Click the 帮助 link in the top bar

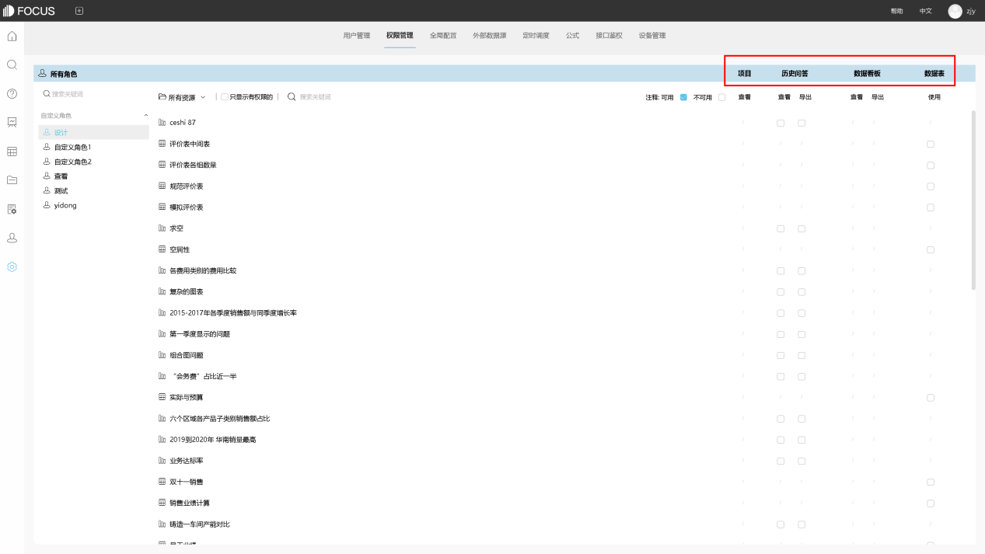click(x=896, y=11)
